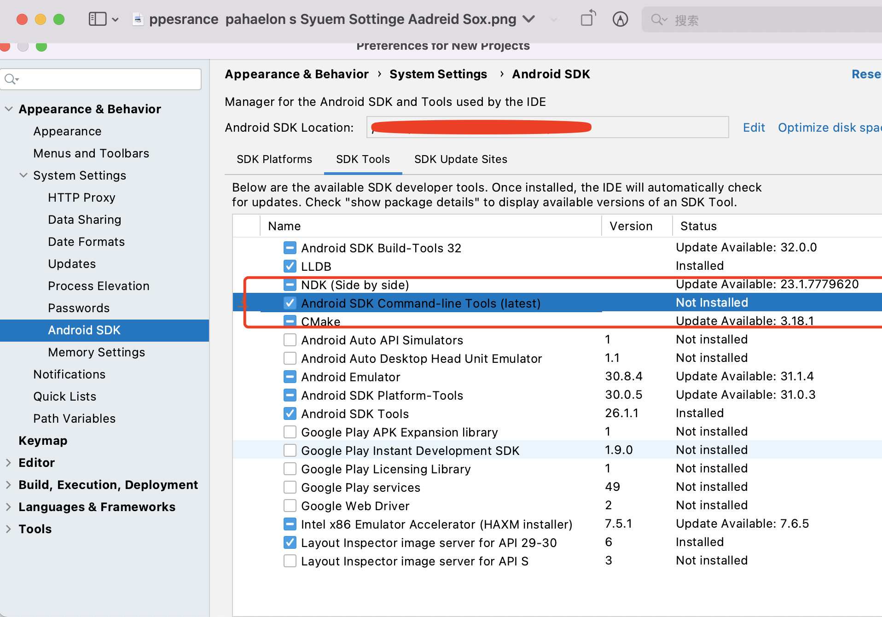Open the title dropdown arrow after file name
The width and height of the screenshot is (882, 617).
pyautogui.click(x=529, y=19)
